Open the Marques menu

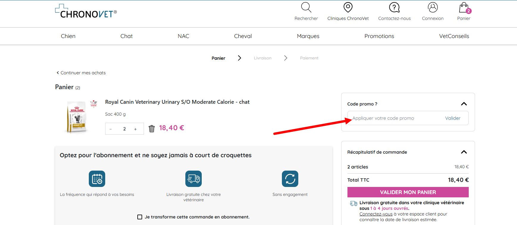pyautogui.click(x=308, y=36)
